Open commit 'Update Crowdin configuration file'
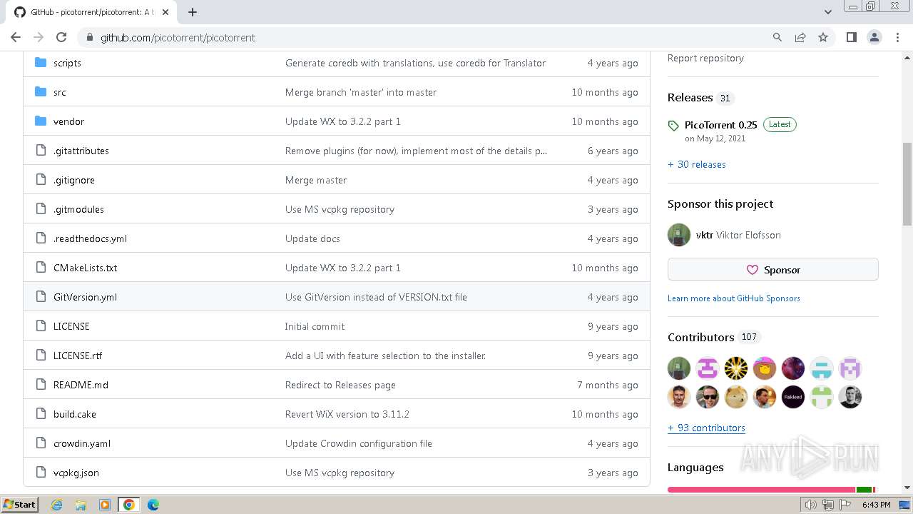The image size is (913, 514). pos(359,443)
